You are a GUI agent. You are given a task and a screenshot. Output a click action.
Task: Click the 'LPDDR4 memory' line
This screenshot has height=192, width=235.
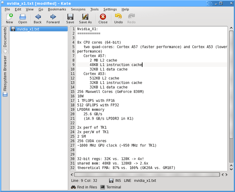[91, 110]
